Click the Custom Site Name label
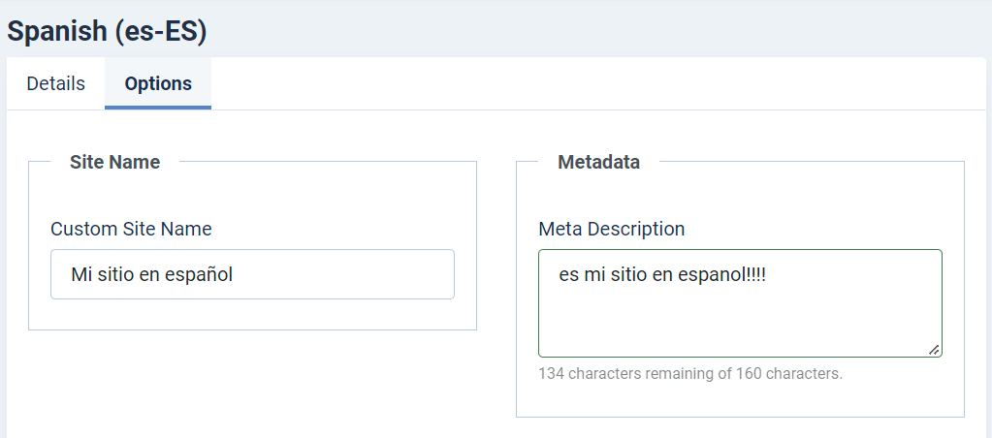The width and height of the screenshot is (992, 438). [x=131, y=229]
